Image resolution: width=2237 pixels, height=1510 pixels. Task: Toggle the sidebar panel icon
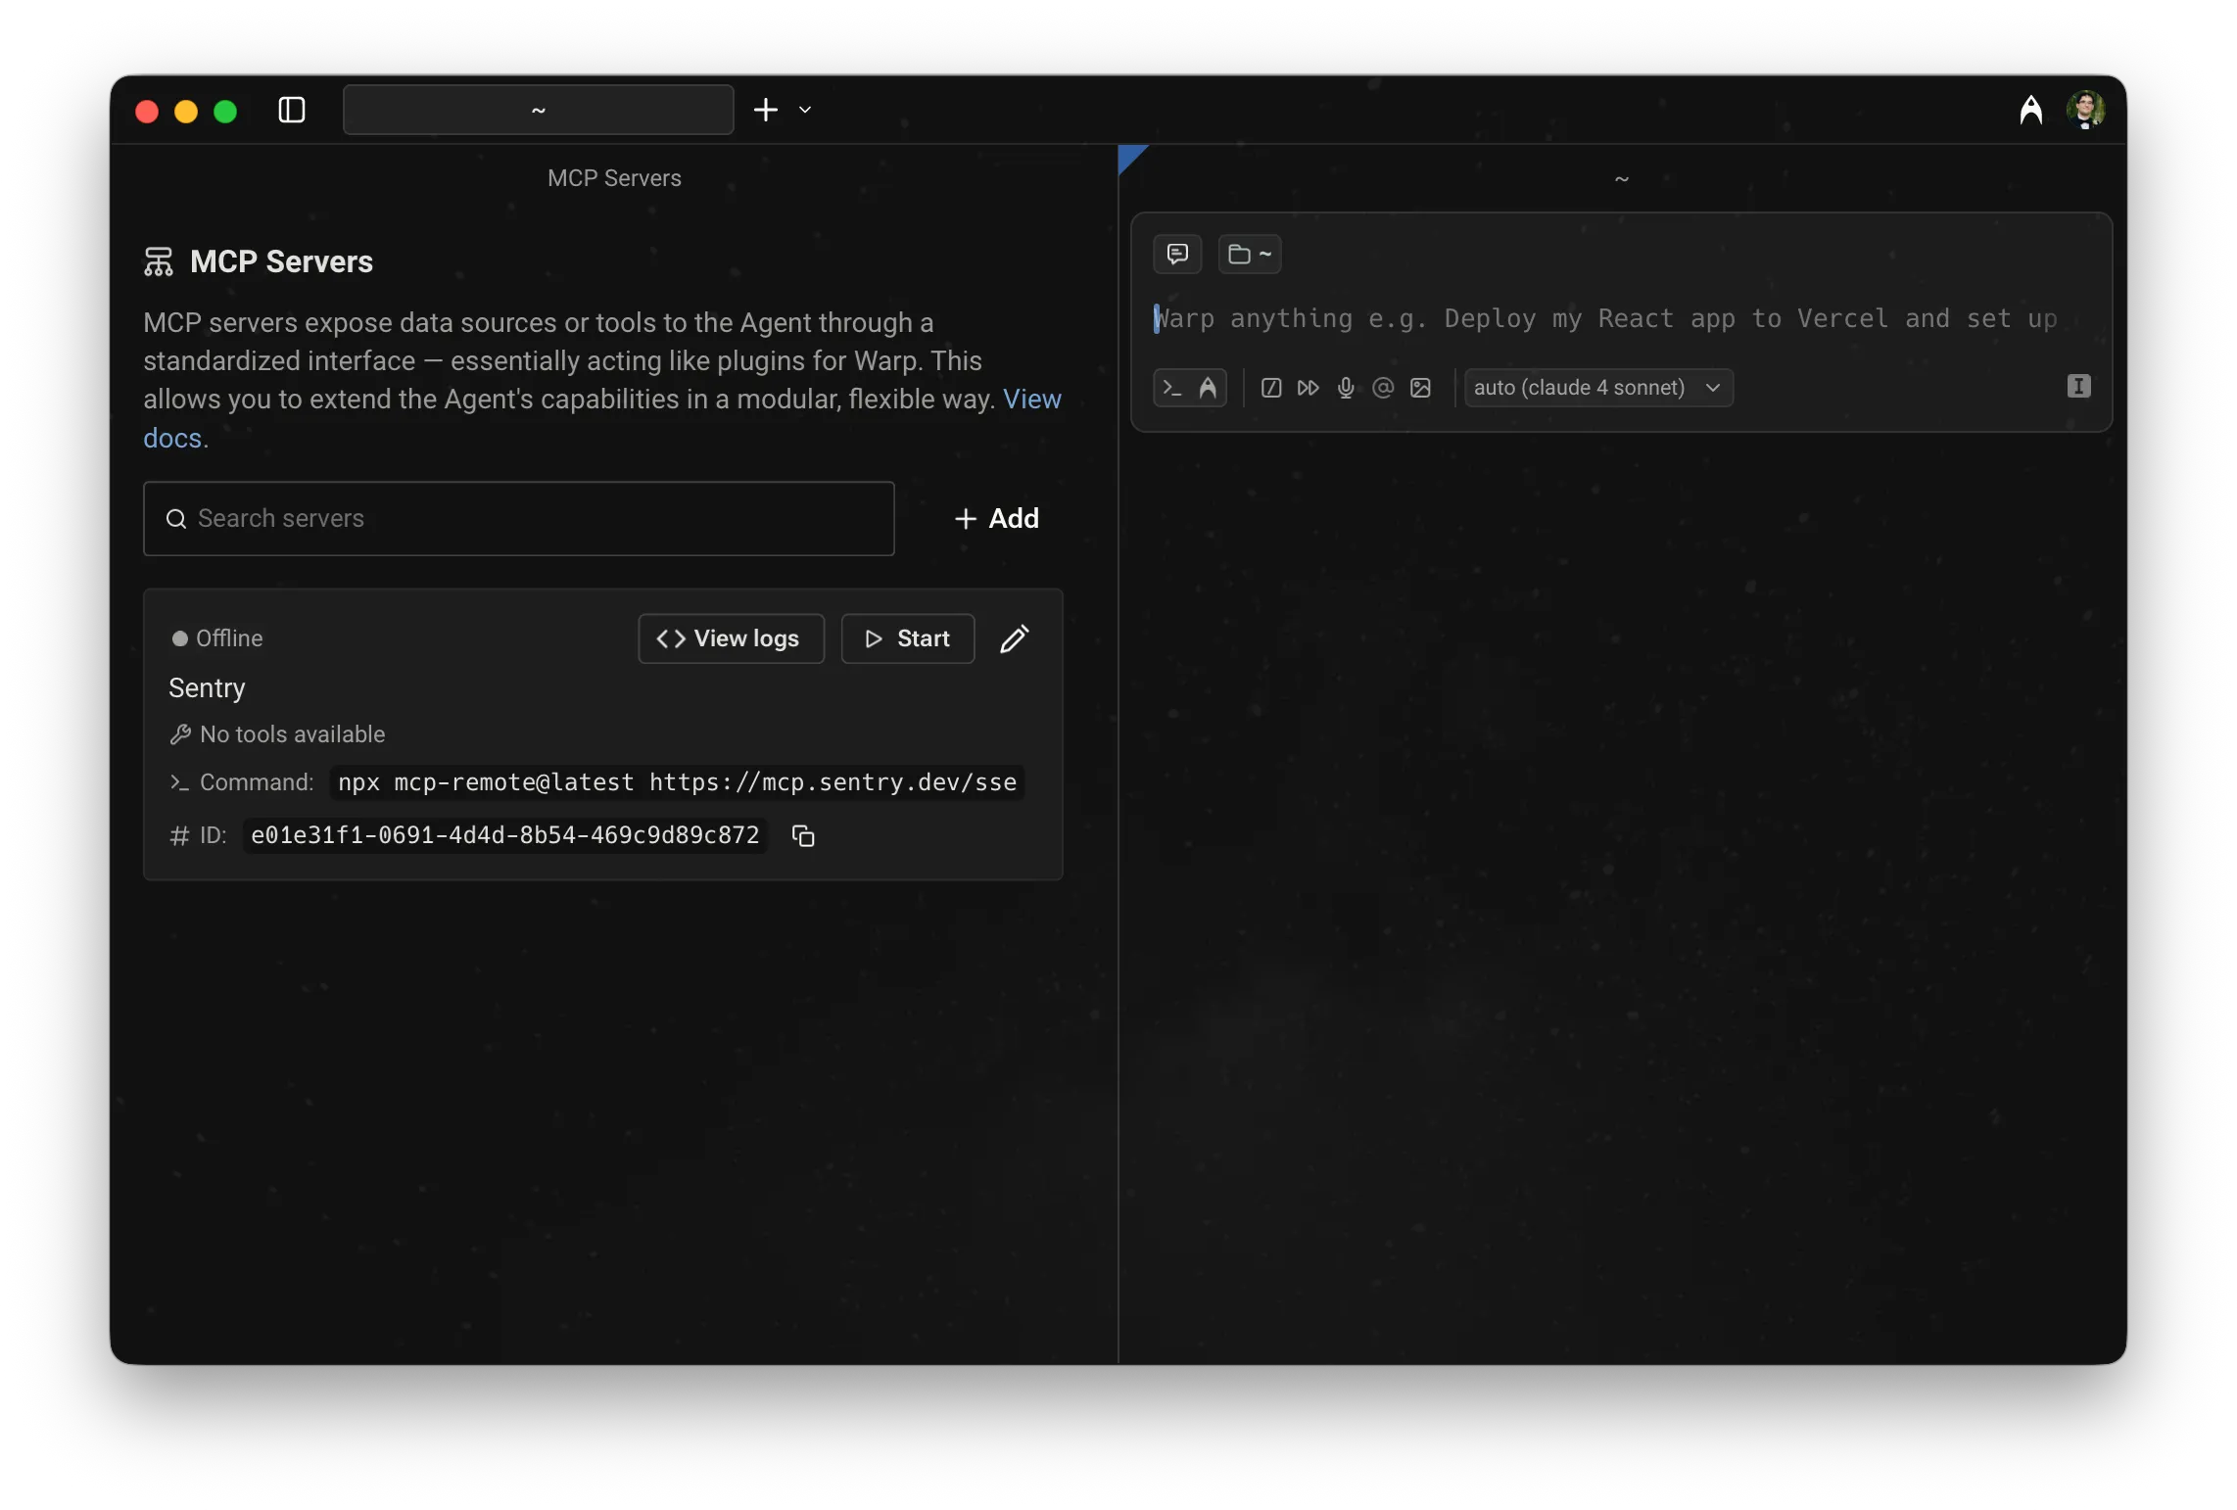point(292,110)
